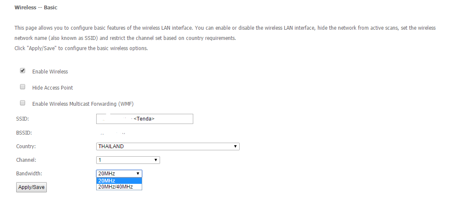
Task: Click the Channel dropdown arrow
Action: point(156,160)
